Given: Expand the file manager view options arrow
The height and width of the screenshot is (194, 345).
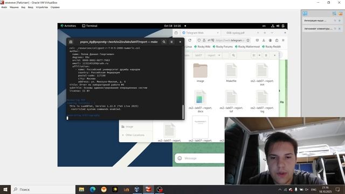Looking at the screenshot, I should pos(259,55).
